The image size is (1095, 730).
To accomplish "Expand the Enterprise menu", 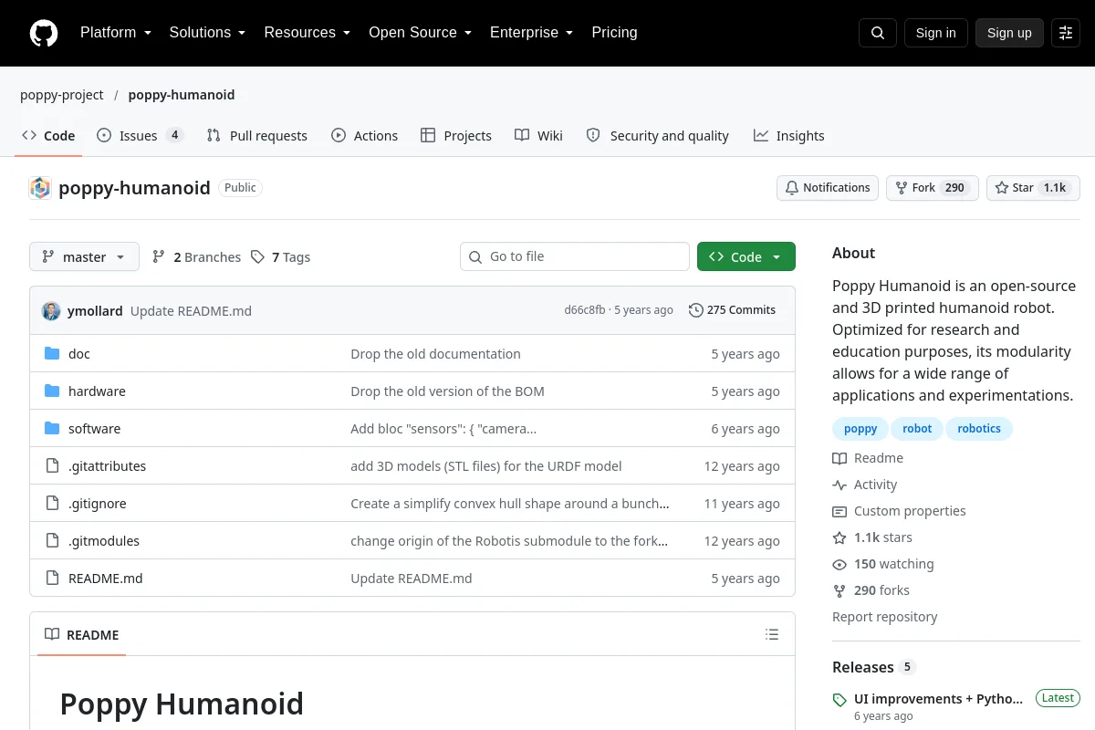I will click(531, 33).
